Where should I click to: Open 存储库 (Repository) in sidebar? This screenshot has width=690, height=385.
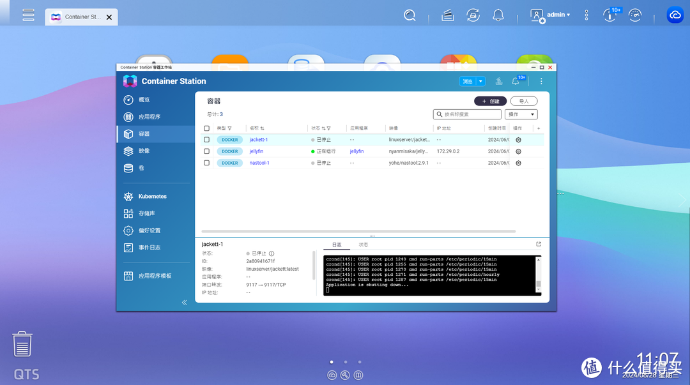pos(146,213)
